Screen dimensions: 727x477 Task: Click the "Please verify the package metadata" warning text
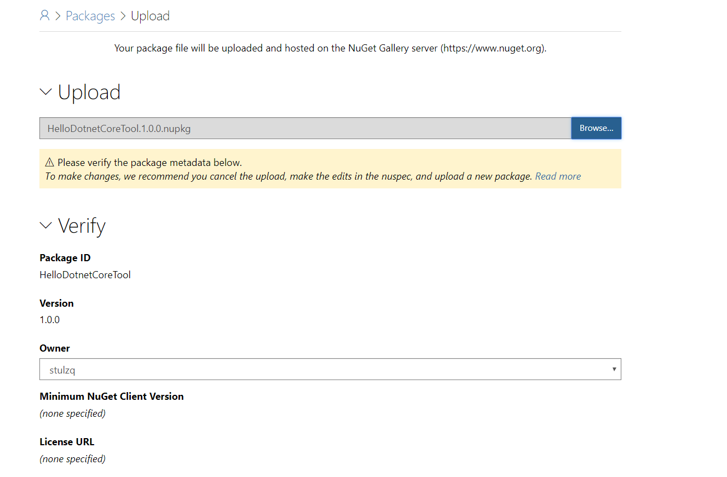click(x=149, y=163)
